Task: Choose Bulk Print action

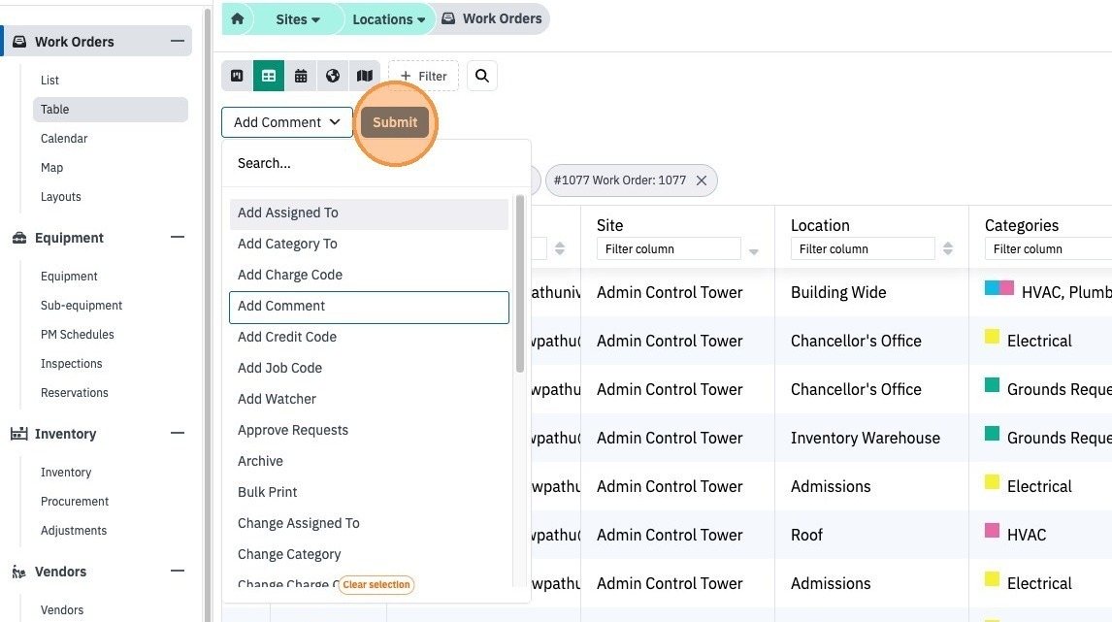Action: pos(369,492)
